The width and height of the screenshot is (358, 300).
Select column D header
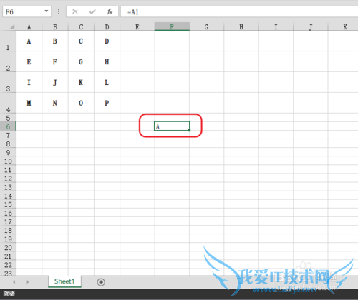pyautogui.click(x=107, y=27)
